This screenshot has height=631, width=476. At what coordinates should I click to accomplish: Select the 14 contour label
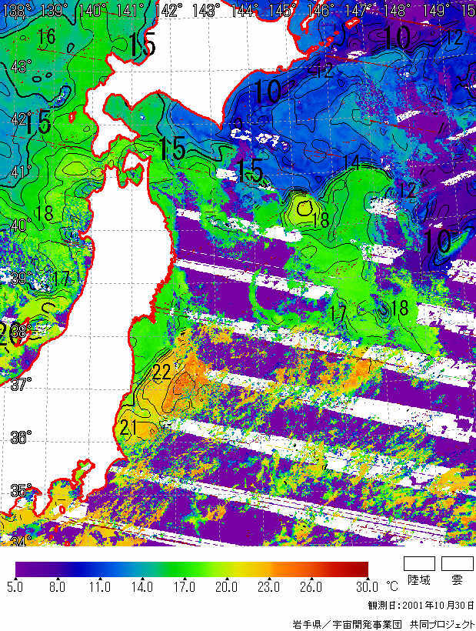pyautogui.click(x=351, y=163)
